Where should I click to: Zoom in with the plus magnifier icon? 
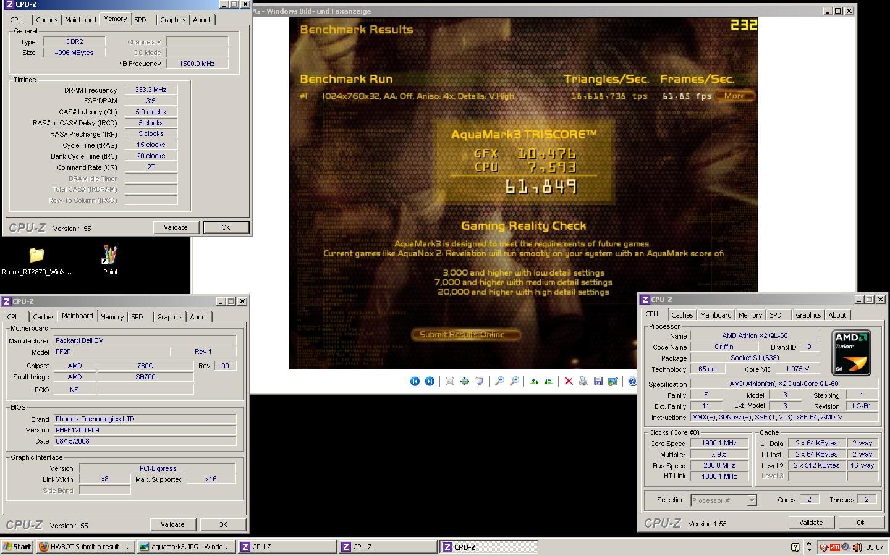(499, 381)
